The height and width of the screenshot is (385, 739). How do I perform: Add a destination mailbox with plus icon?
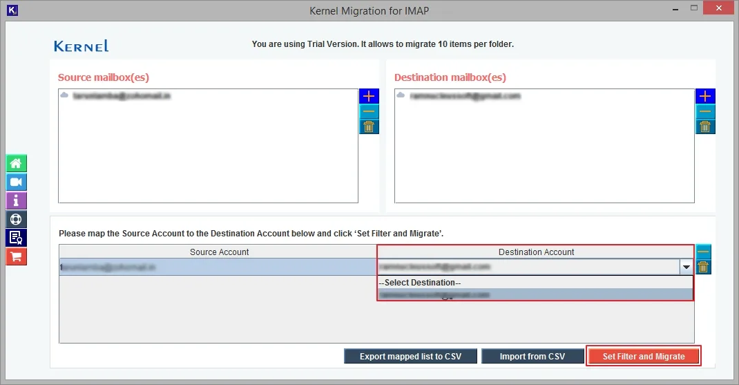click(705, 96)
